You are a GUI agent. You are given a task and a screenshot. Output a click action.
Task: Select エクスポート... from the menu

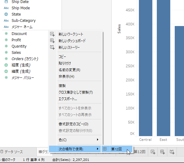(68, 99)
